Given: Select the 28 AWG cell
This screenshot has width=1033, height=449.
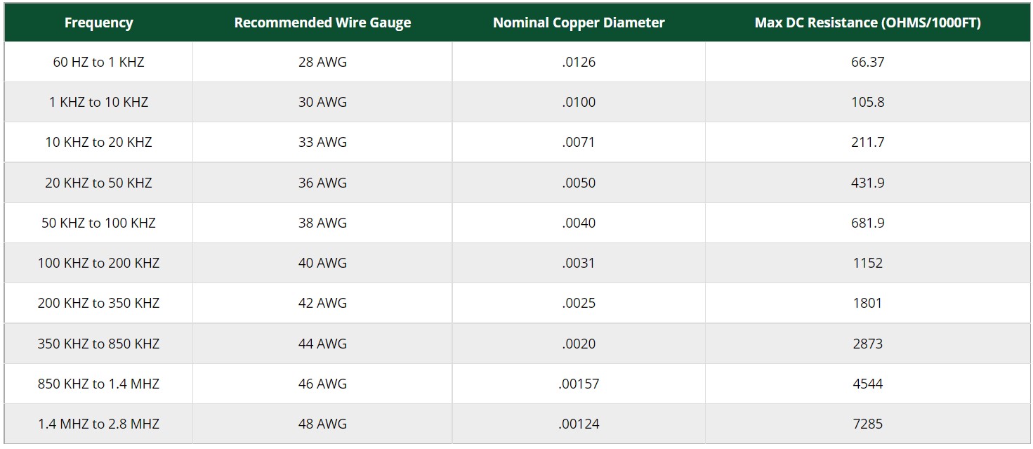Looking at the screenshot, I should [x=322, y=62].
